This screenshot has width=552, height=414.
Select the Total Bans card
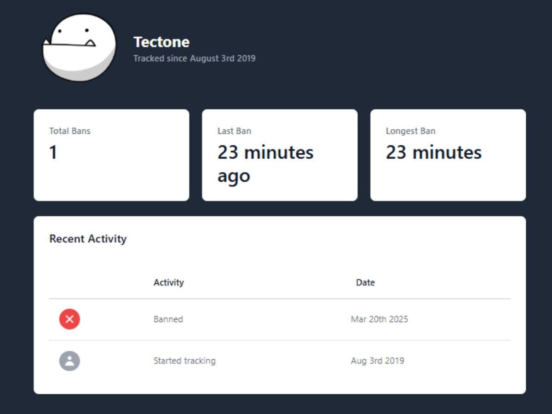[x=111, y=154]
